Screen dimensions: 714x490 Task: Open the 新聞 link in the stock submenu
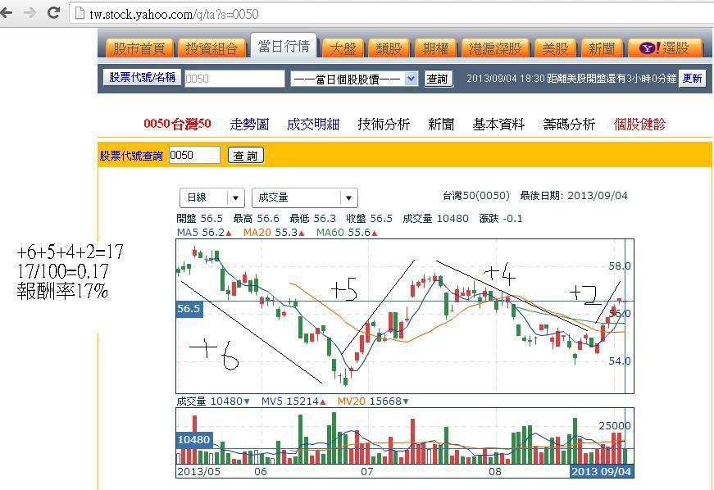[x=441, y=124]
